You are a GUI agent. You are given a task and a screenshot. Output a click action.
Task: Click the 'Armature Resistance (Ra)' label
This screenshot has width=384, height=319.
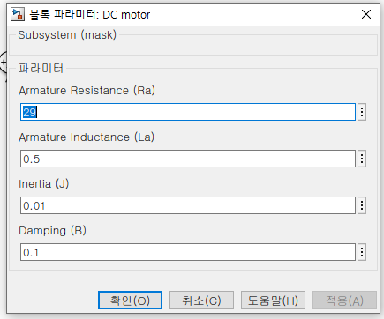coord(87,91)
